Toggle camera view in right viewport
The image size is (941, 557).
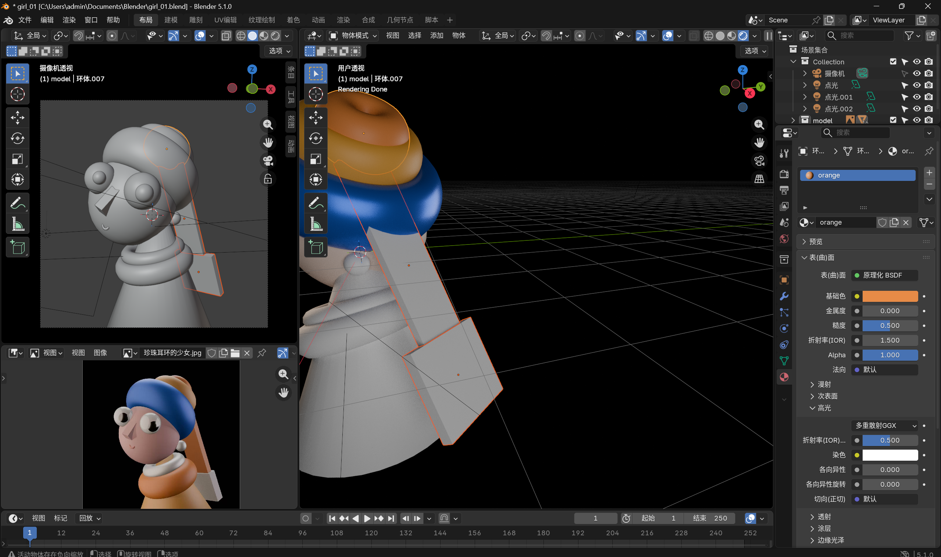tap(759, 161)
